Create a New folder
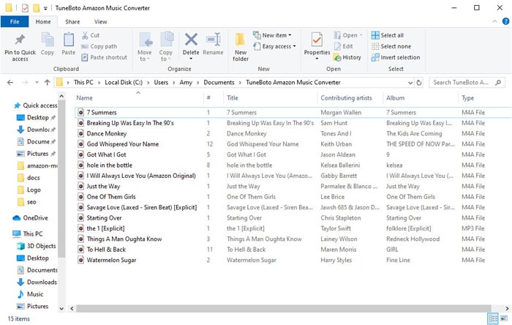The image size is (512, 325). click(241, 47)
